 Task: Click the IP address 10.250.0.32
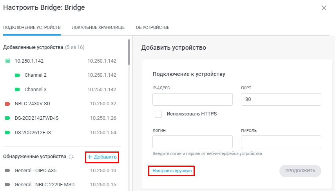point(103,104)
